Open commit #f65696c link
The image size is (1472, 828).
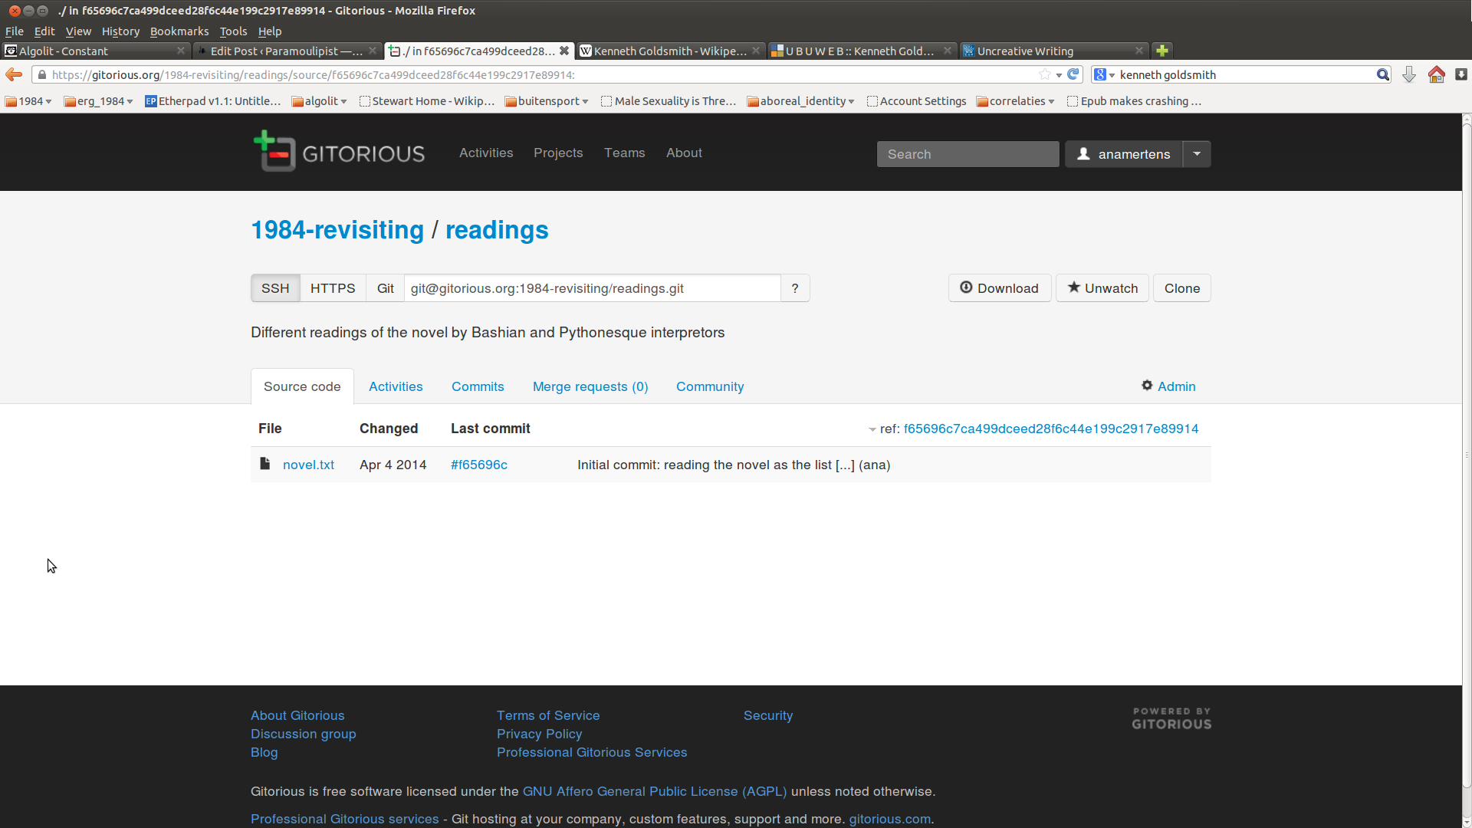(x=479, y=465)
